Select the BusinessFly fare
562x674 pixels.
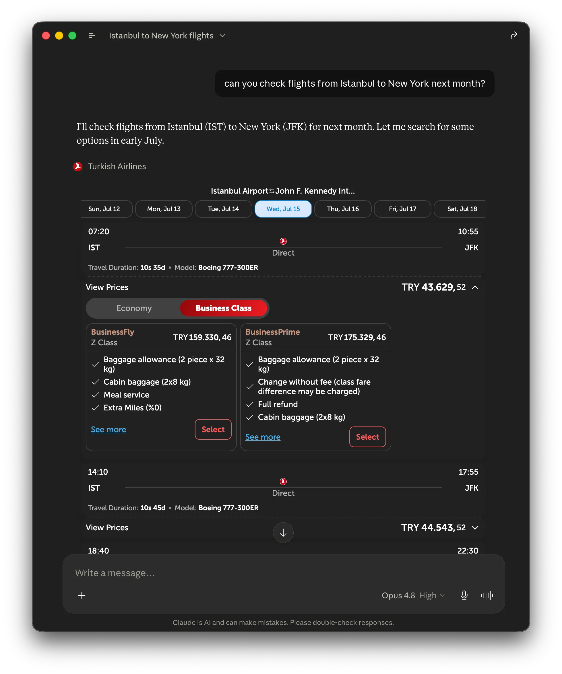coord(213,429)
